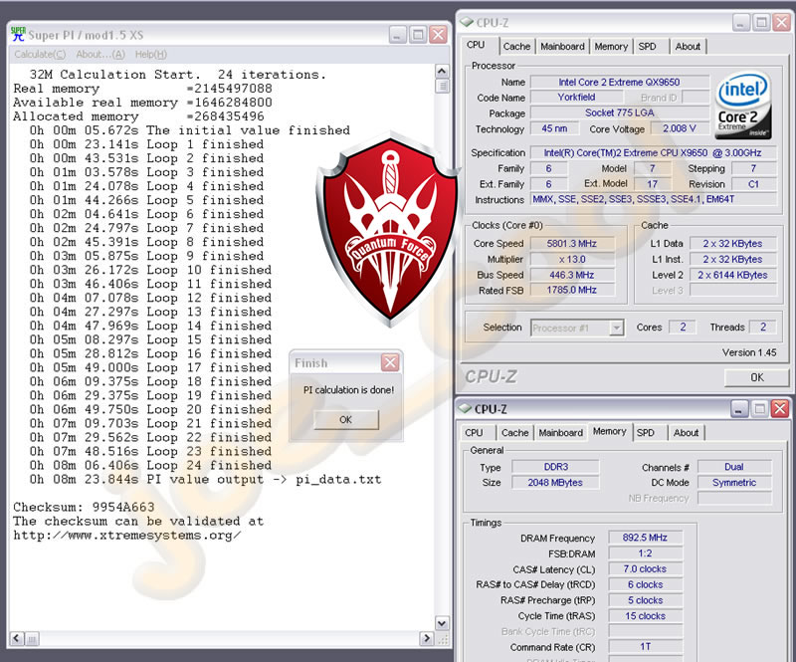Screen dimensions: 796x662
Task: Close the Finish dialog with X
Action: point(390,362)
